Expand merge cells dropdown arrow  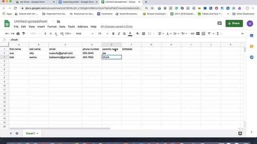154,34
